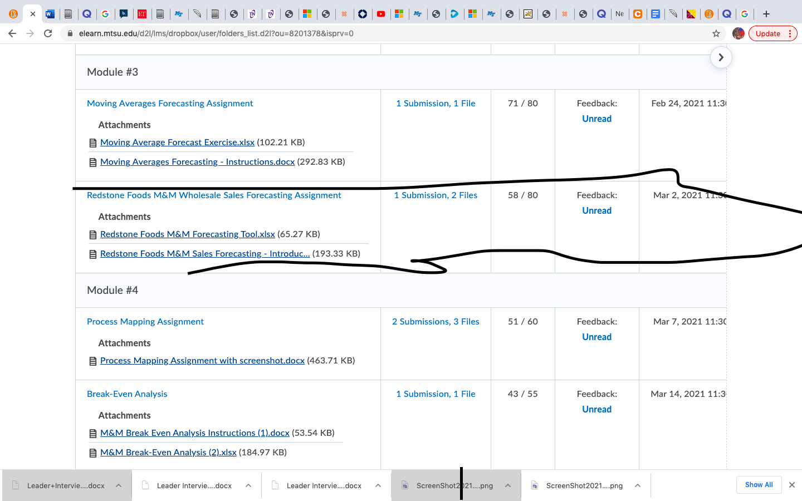Go back with the browser back arrow
802x501 pixels.
(12, 33)
